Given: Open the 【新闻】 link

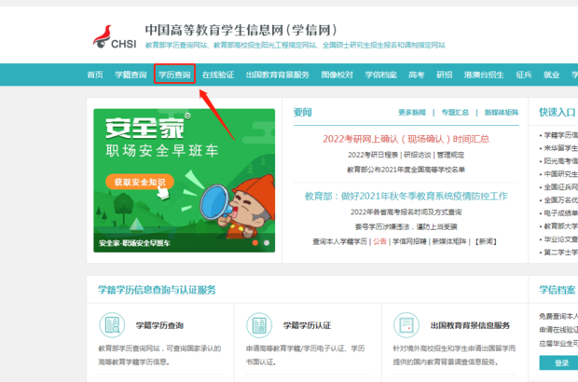Looking at the screenshot, I should [486, 241].
